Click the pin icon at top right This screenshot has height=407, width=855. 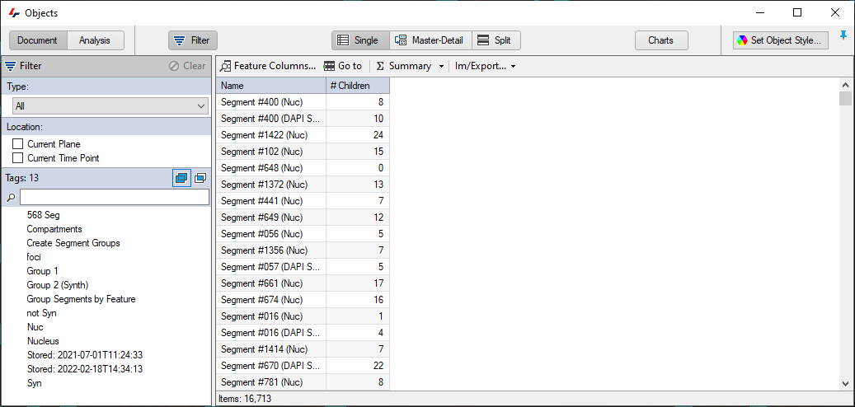tap(843, 36)
